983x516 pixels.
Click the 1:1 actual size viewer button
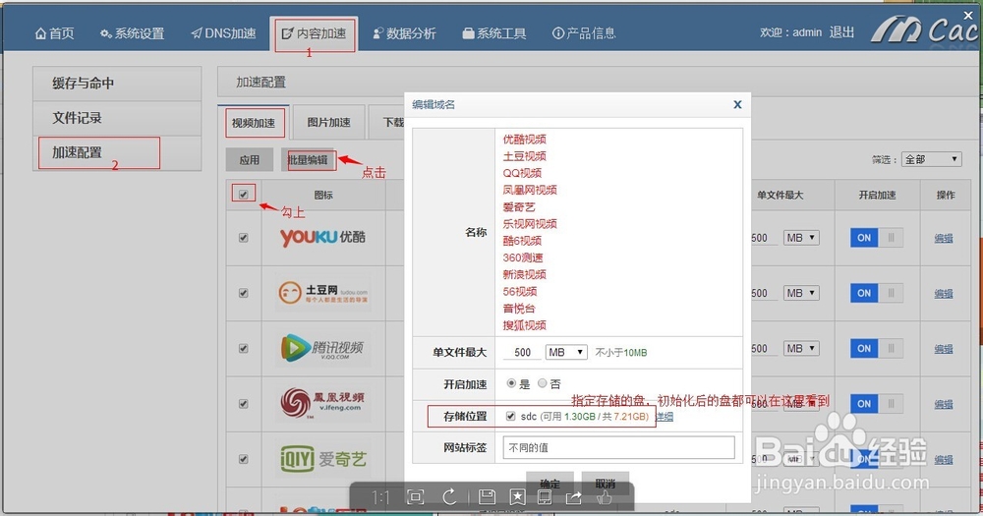coord(380,498)
